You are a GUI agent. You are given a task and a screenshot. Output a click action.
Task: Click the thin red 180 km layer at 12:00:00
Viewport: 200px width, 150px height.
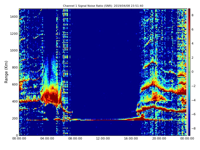(x=103, y=120)
